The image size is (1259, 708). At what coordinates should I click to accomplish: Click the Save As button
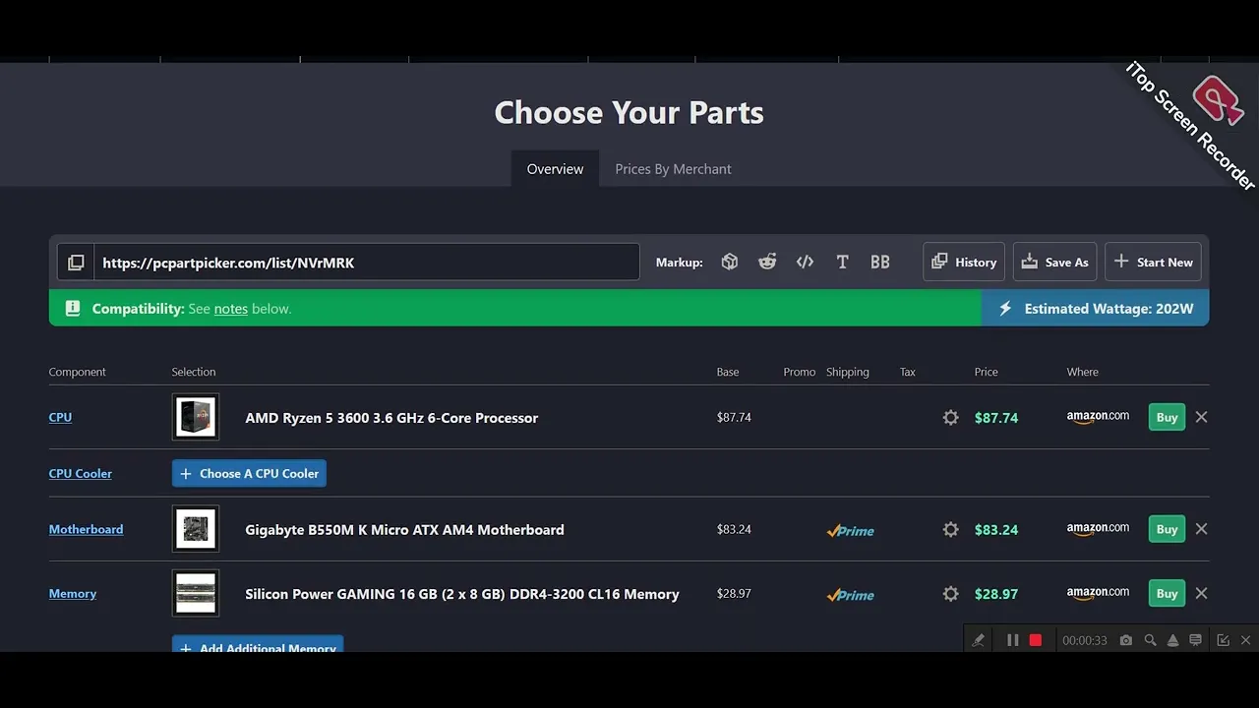point(1054,263)
